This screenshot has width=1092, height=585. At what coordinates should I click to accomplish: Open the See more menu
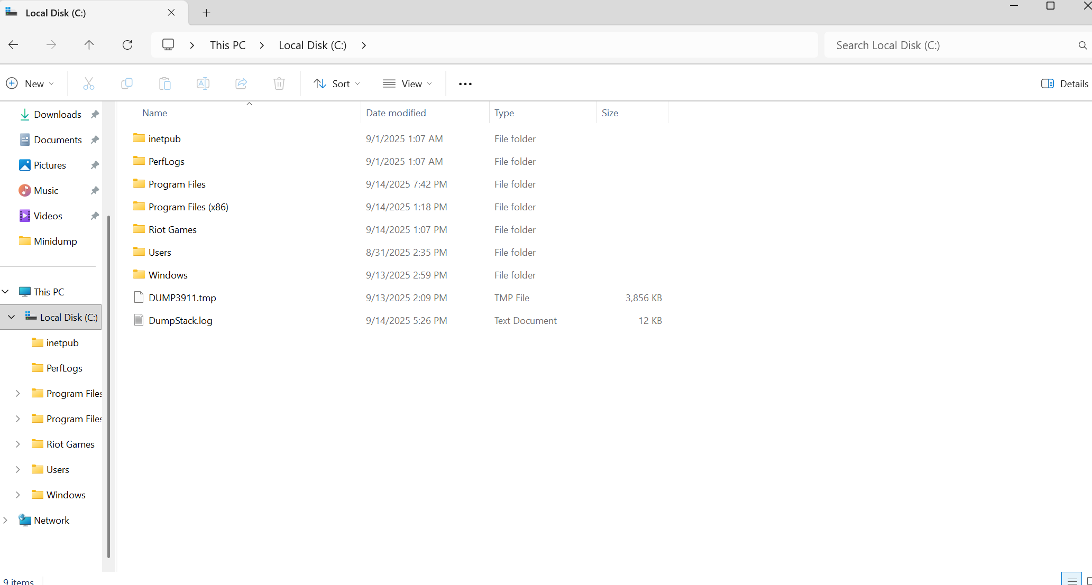465,83
